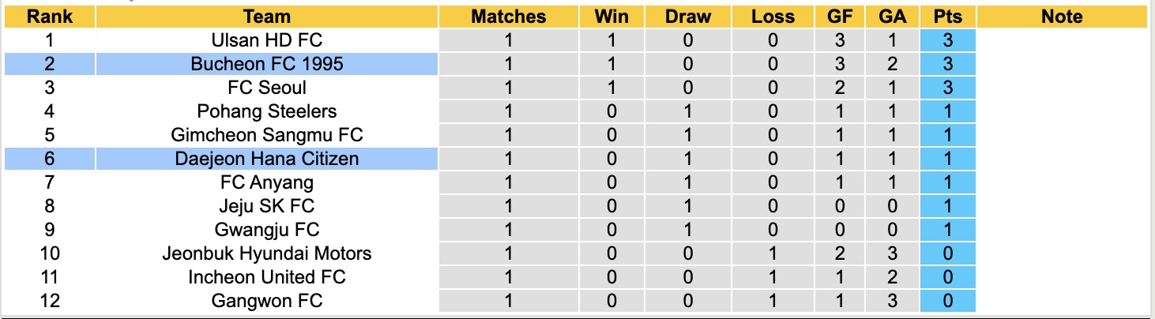Sort by the Matches column header
The image size is (1155, 319).
[x=508, y=17]
